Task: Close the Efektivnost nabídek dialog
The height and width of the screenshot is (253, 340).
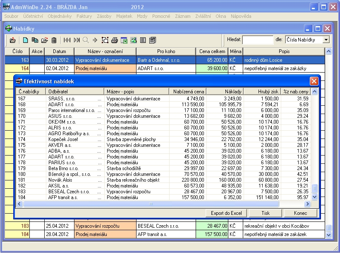Action: point(314,81)
